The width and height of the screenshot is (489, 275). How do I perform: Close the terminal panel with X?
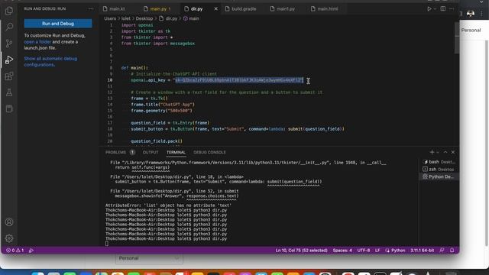click(x=453, y=152)
